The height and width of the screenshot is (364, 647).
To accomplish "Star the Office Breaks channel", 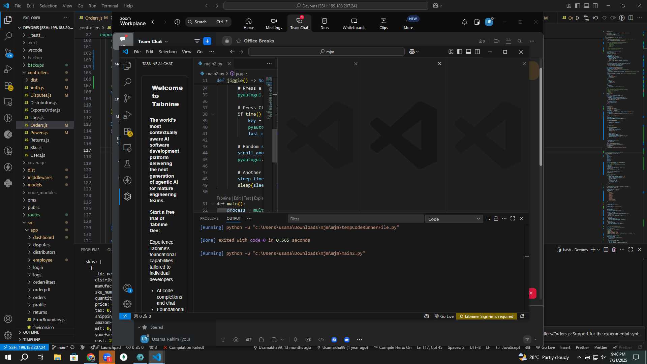I will (x=239, y=41).
